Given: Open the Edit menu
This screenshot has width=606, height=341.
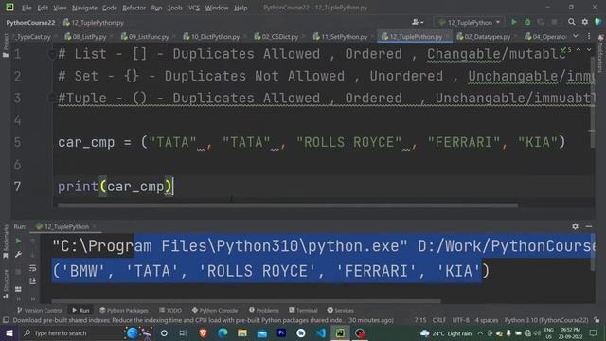Looking at the screenshot, I should (43, 8).
